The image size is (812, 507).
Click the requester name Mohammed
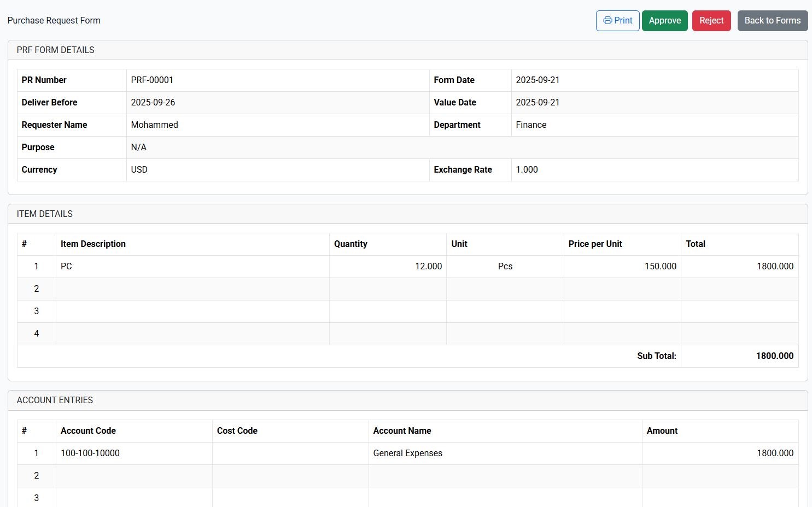[x=154, y=125]
